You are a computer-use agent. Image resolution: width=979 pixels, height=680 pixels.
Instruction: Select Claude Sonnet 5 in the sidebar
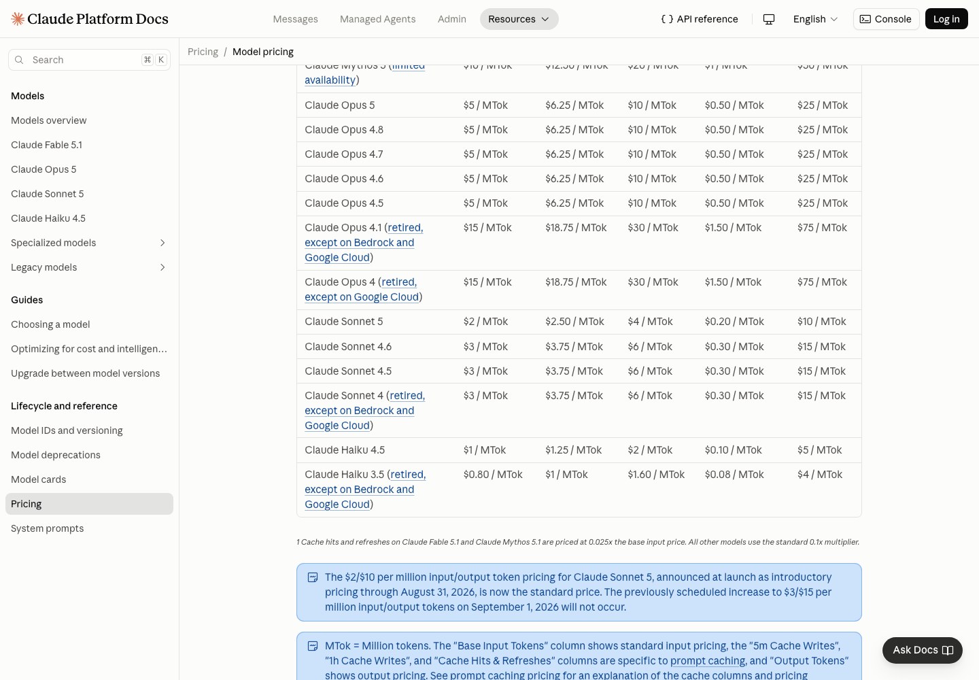[x=89, y=194]
